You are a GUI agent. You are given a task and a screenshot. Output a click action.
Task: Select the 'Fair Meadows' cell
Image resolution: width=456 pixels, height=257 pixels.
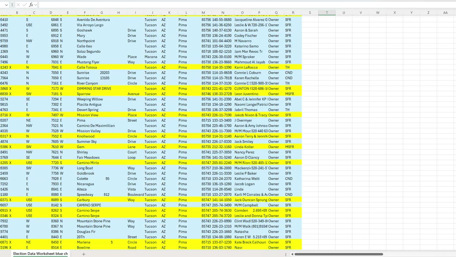pyautogui.click(x=88, y=157)
